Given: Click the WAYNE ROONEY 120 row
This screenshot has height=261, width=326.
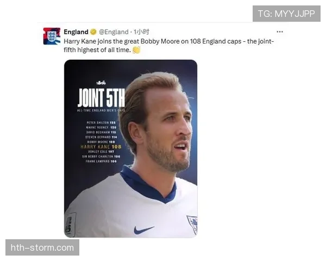Looking at the screenshot, I should pyautogui.click(x=101, y=127).
